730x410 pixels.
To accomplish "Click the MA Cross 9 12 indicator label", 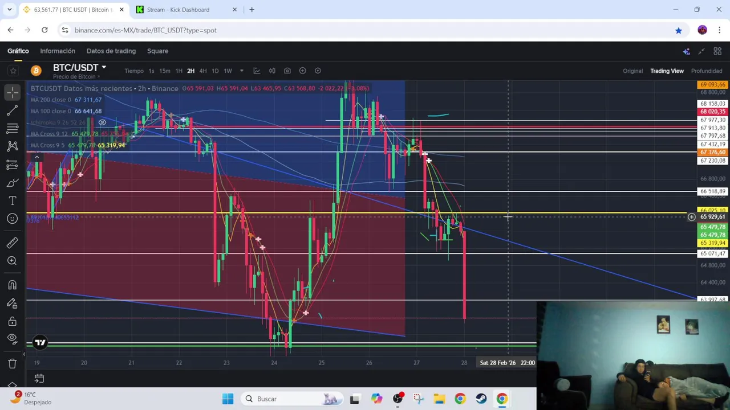I will point(48,134).
